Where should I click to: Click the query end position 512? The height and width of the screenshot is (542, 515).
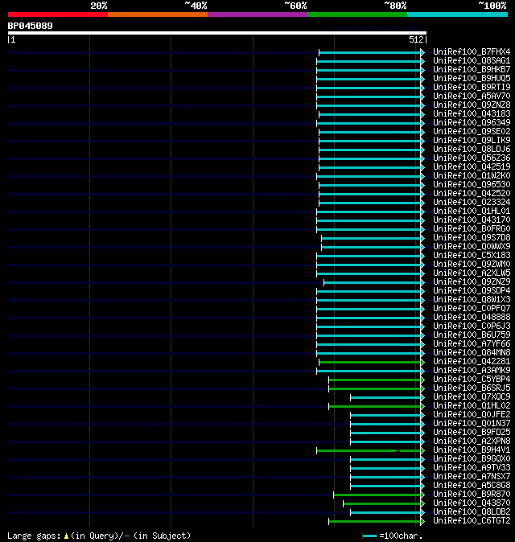point(416,39)
